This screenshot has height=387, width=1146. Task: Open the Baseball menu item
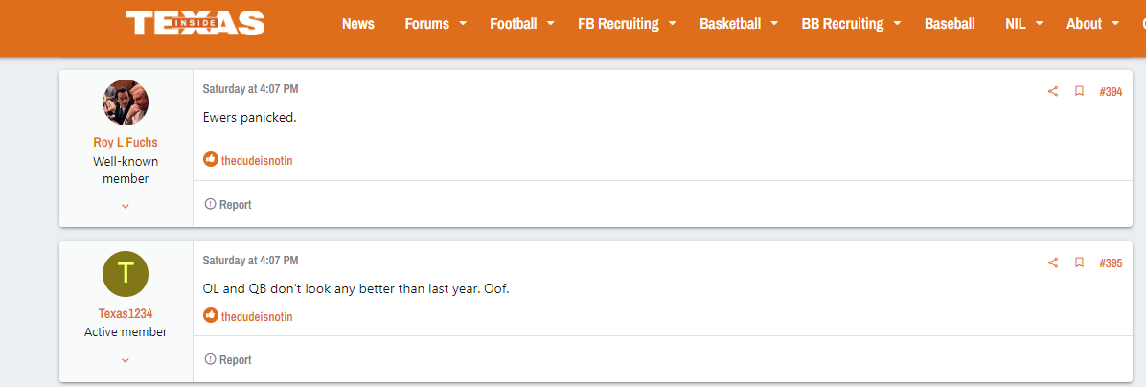coord(950,23)
